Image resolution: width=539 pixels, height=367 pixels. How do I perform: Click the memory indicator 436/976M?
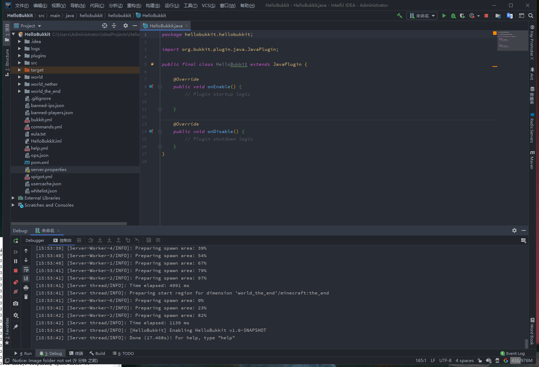point(522,361)
